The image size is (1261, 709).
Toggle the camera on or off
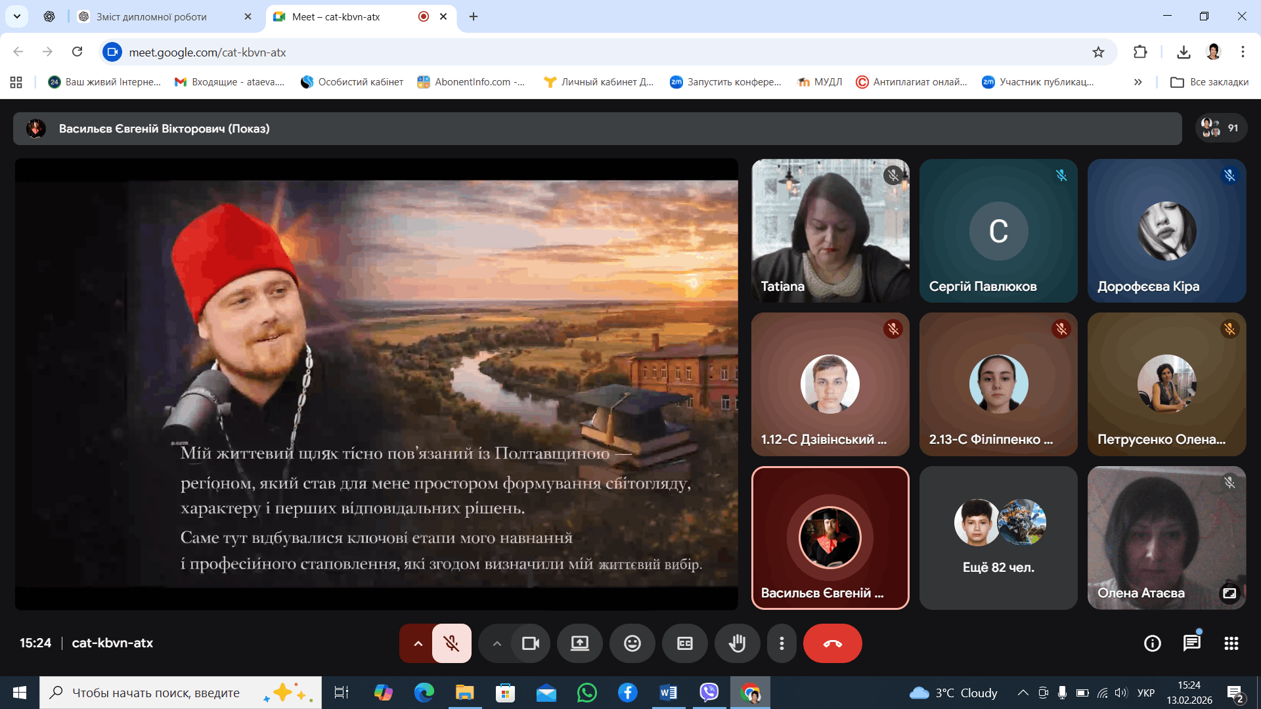(530, 643)
